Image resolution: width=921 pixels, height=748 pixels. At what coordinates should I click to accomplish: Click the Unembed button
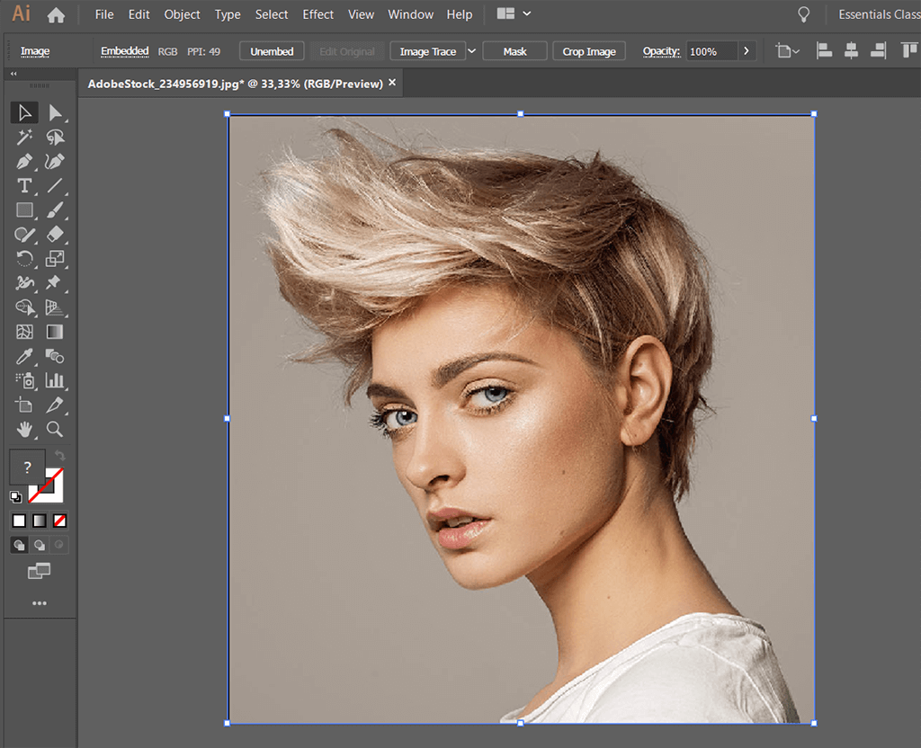pyautogui.click(x=272, y=51)
